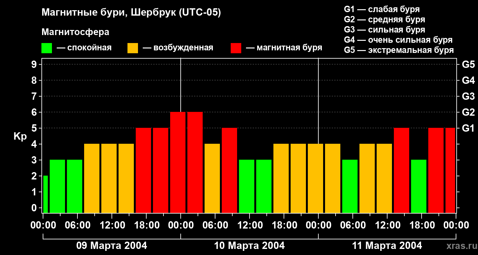The width and height of the screenshot is (478, 255).
Task: Click the last red bar on 11 March
Action: coord(451,170)
